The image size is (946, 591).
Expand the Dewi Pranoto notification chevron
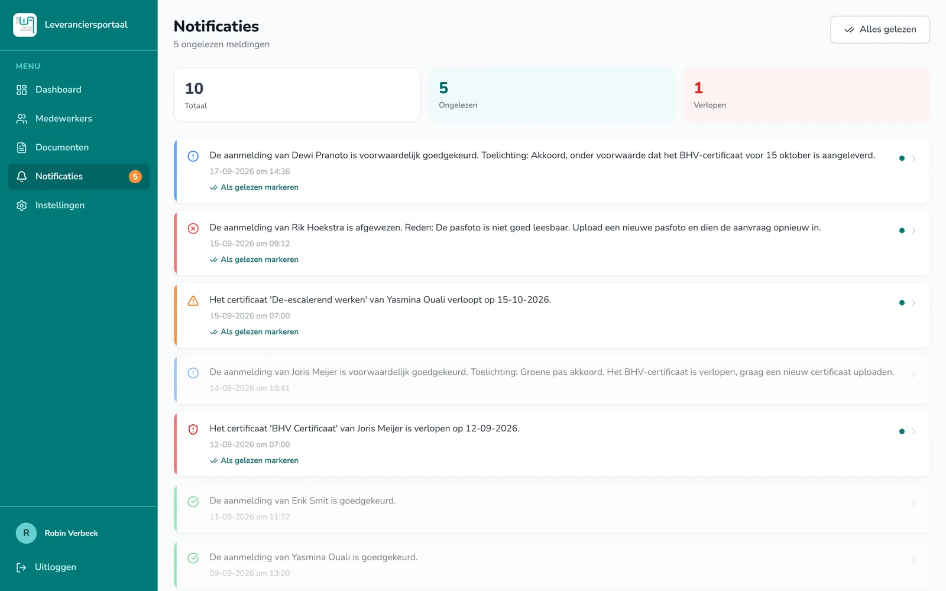[x=913, y=158]
